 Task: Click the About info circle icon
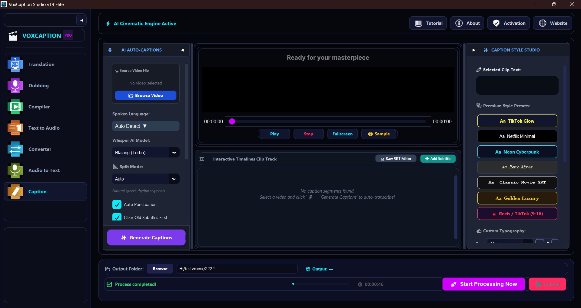coord(459,23)
